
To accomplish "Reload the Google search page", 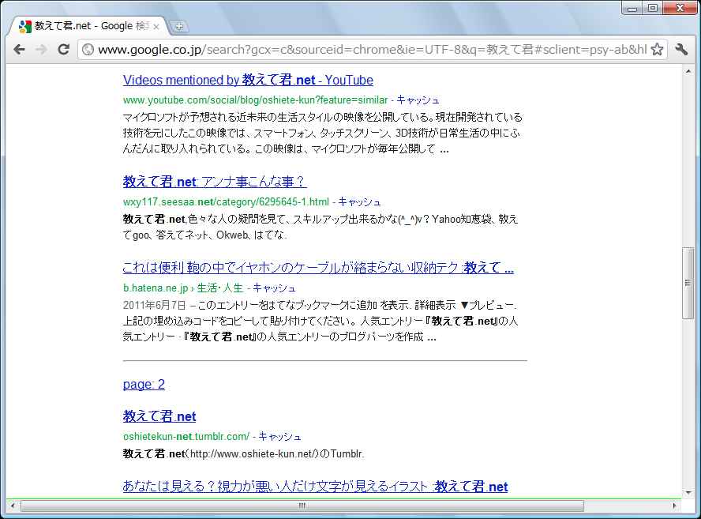I will click(x=63, y=49).
